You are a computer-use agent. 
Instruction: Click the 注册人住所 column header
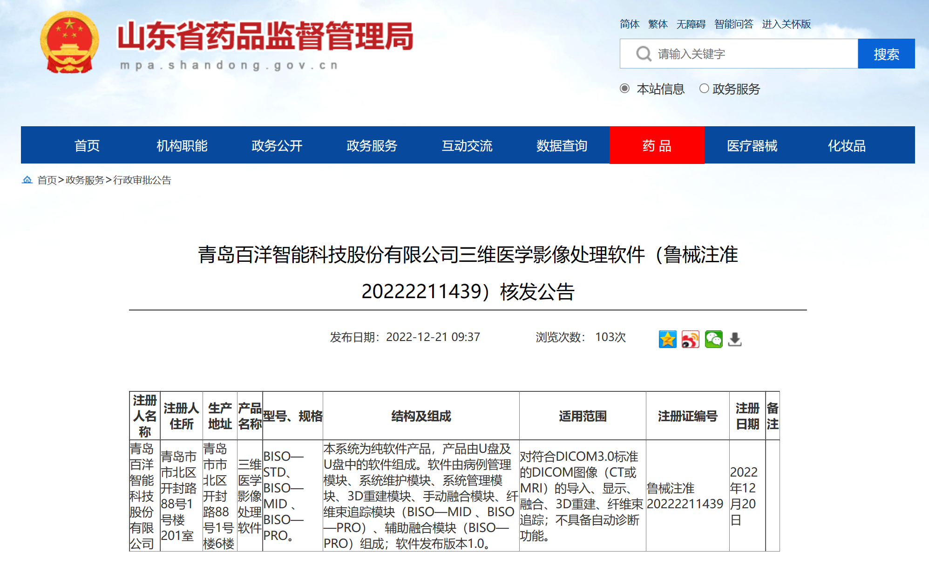coord(182,416)
